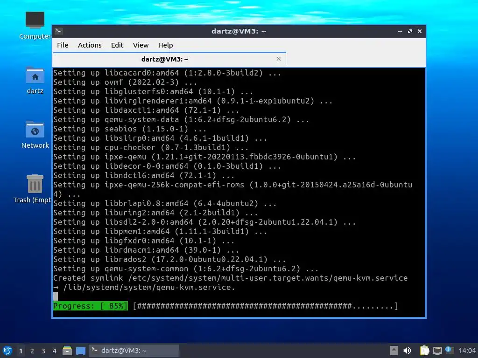
Task: Click the 'Setting up ipxe-qemu (1.21.1' line
Action: point(204,157)
